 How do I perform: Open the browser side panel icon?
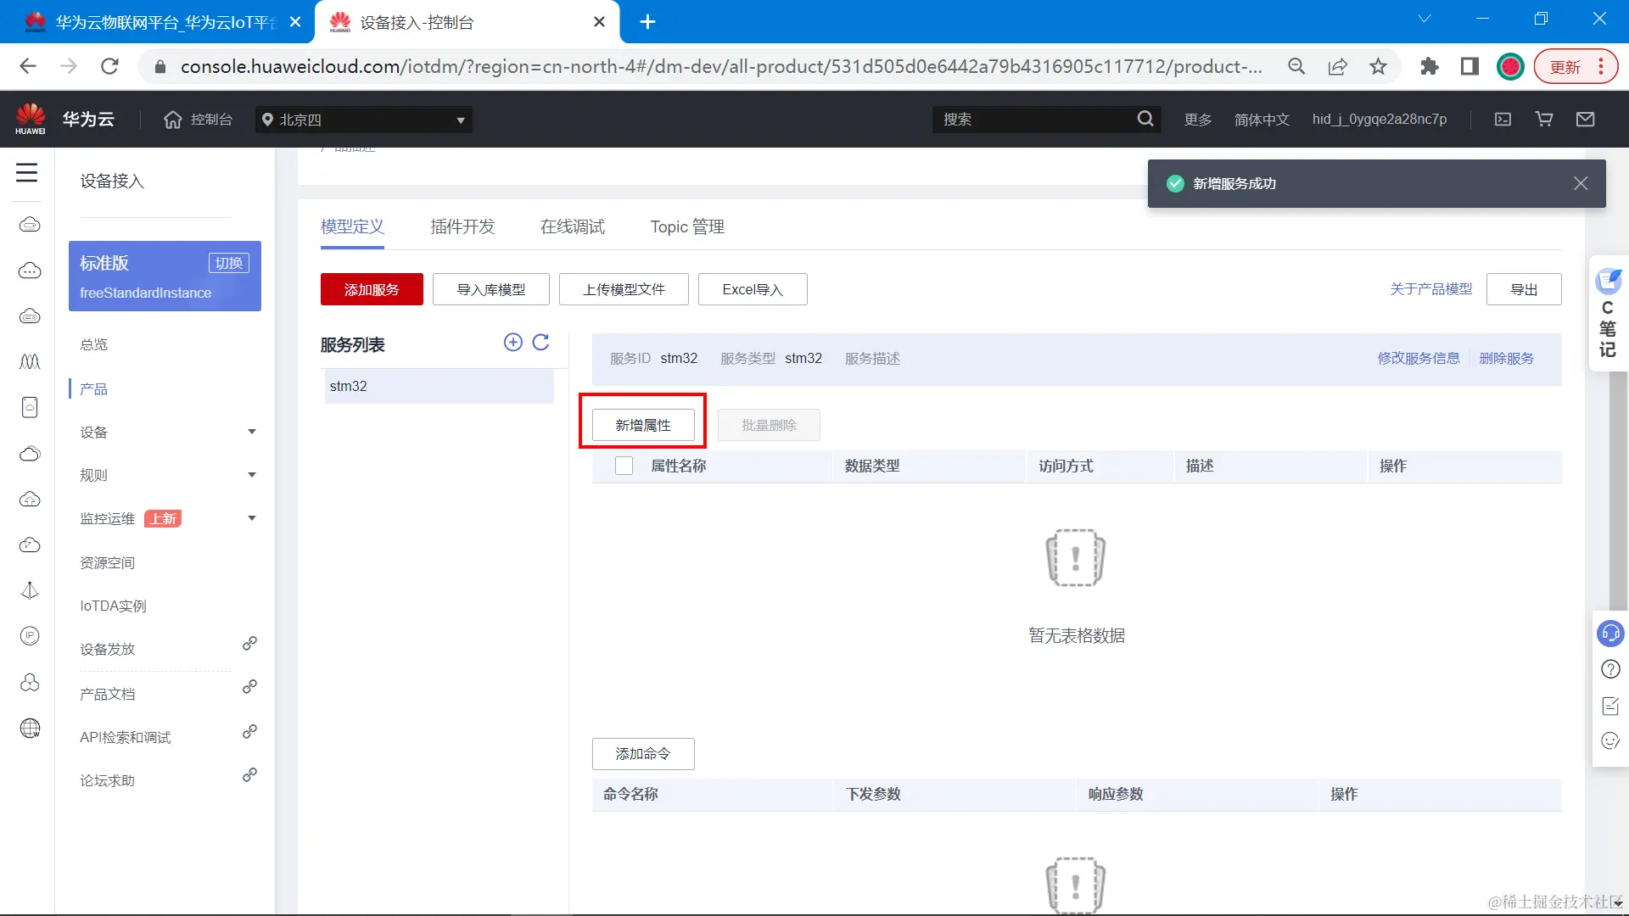click(x=1470, y=66)
